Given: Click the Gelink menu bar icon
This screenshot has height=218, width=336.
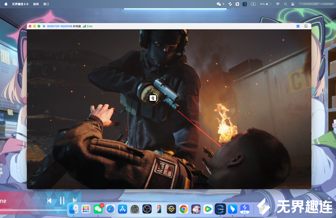Looking at the screenshot, I should pyautogui.click(x=245, y=4).
